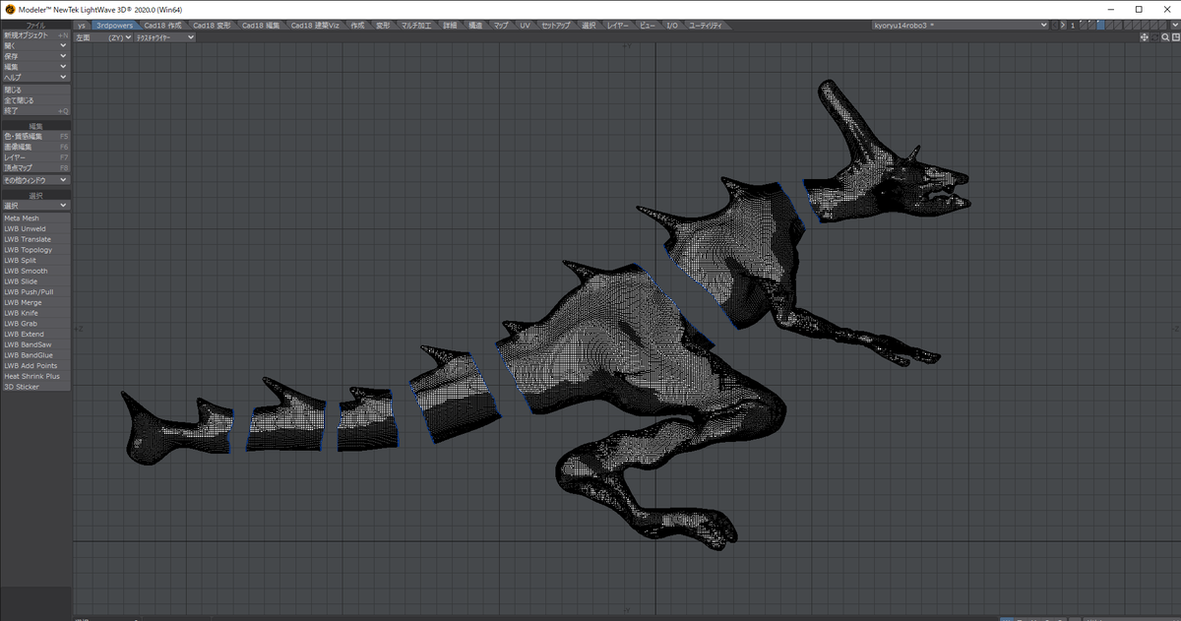
Task: Click the 終了 quit button
Action: (x=35, y=110)
